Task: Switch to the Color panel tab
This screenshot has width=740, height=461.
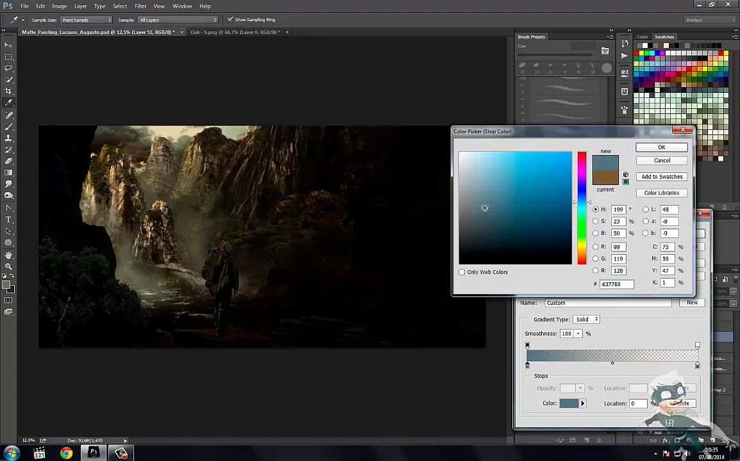Action: [643, 36]
